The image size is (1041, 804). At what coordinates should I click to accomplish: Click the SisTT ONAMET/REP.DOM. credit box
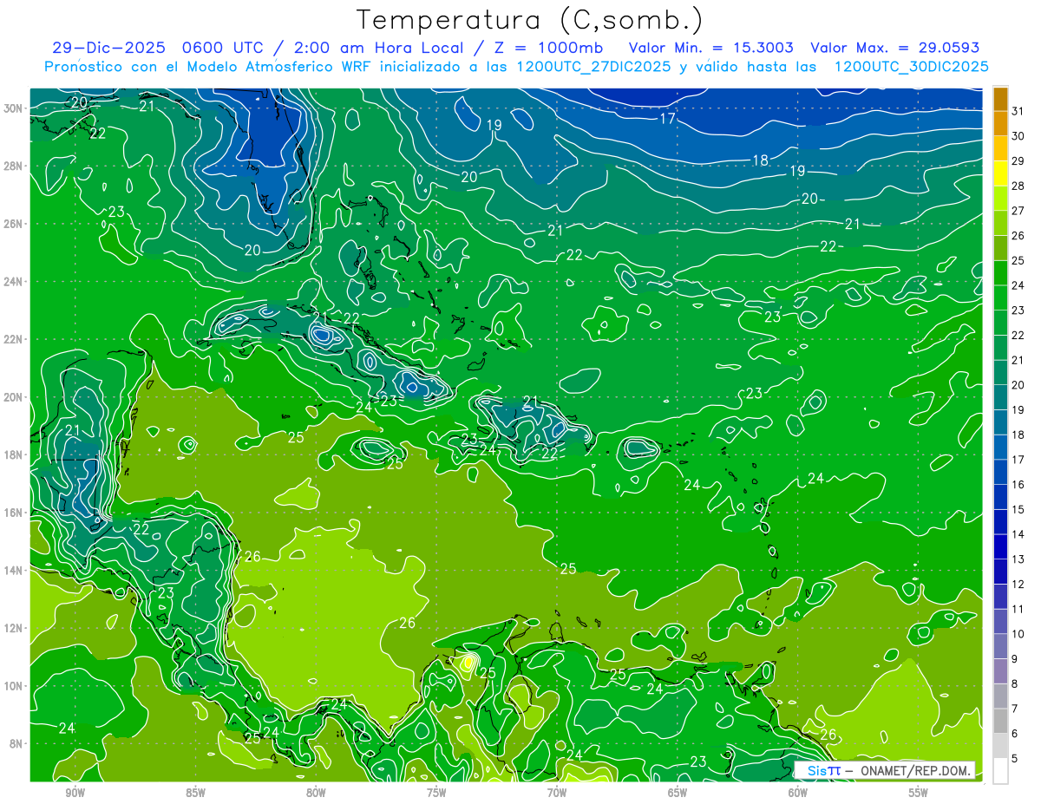coord(885,770)
